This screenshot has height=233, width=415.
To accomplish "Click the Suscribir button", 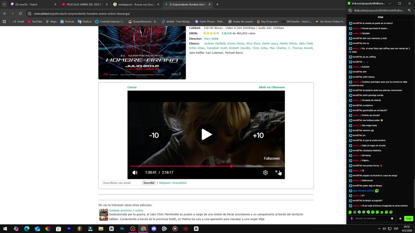I will (149, 183).
